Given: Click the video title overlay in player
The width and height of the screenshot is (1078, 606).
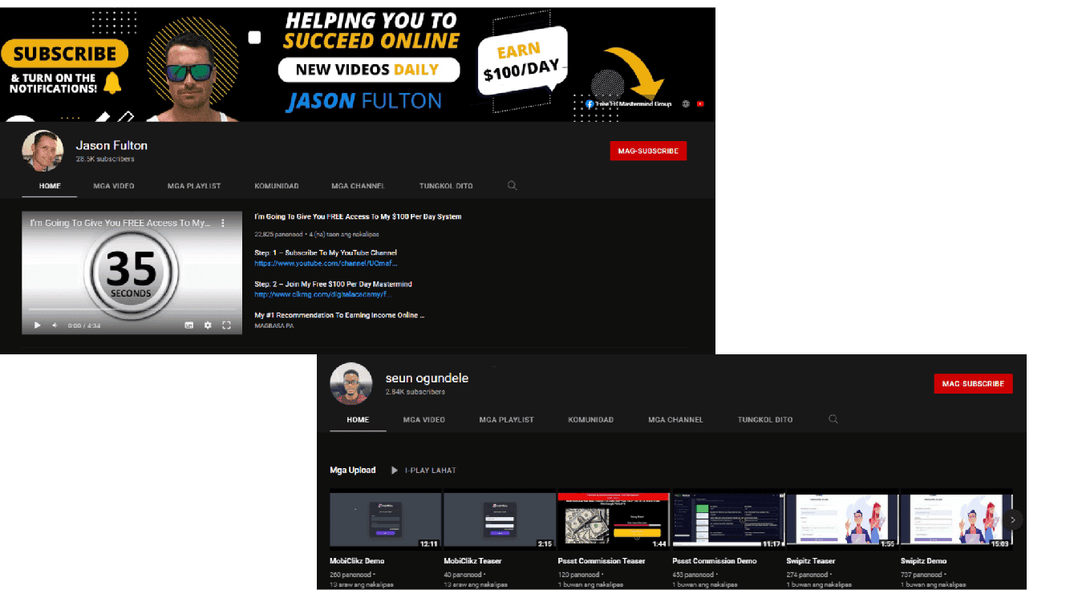Looking at the screenshot, I should pyautogui.click(x=120, y=223).
